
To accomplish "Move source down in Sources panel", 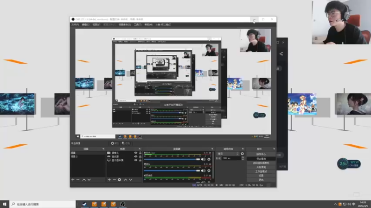I will pos(131,180).
